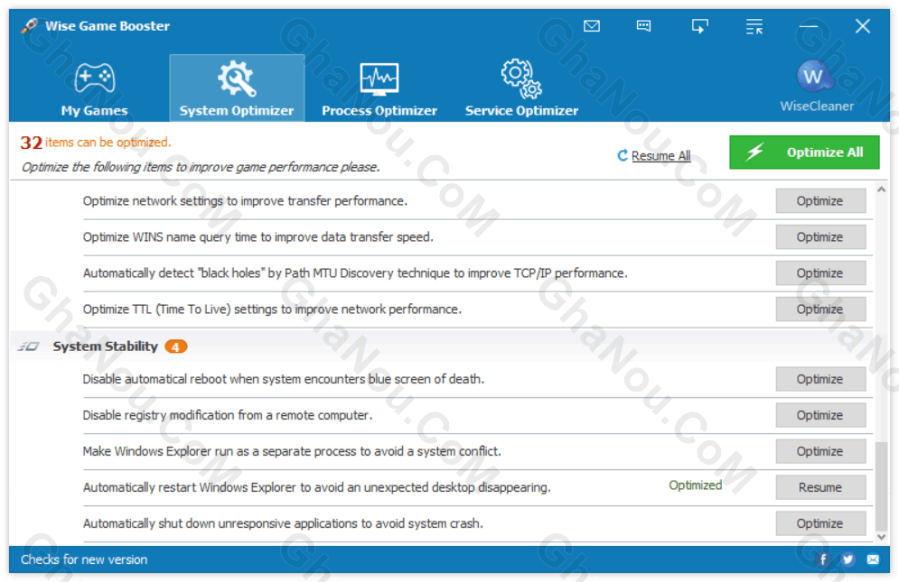The width and height of the screenshot is (899, 582).
Task: Click the orange 4 count badge
Action: [176, 346]
